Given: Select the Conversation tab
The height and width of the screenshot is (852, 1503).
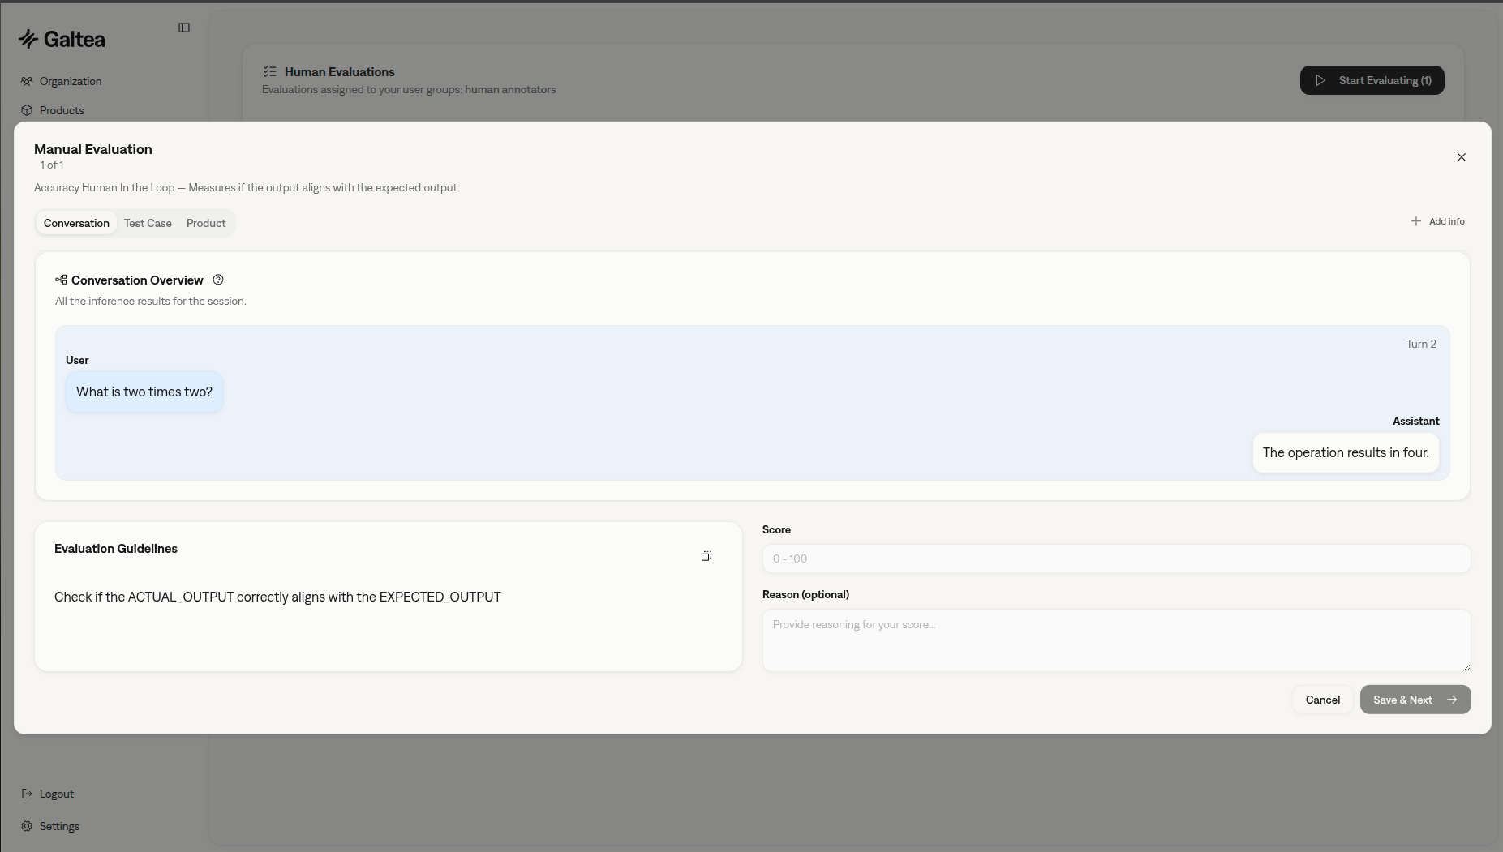Looking at the screenshot, I should tap(76, 222).
